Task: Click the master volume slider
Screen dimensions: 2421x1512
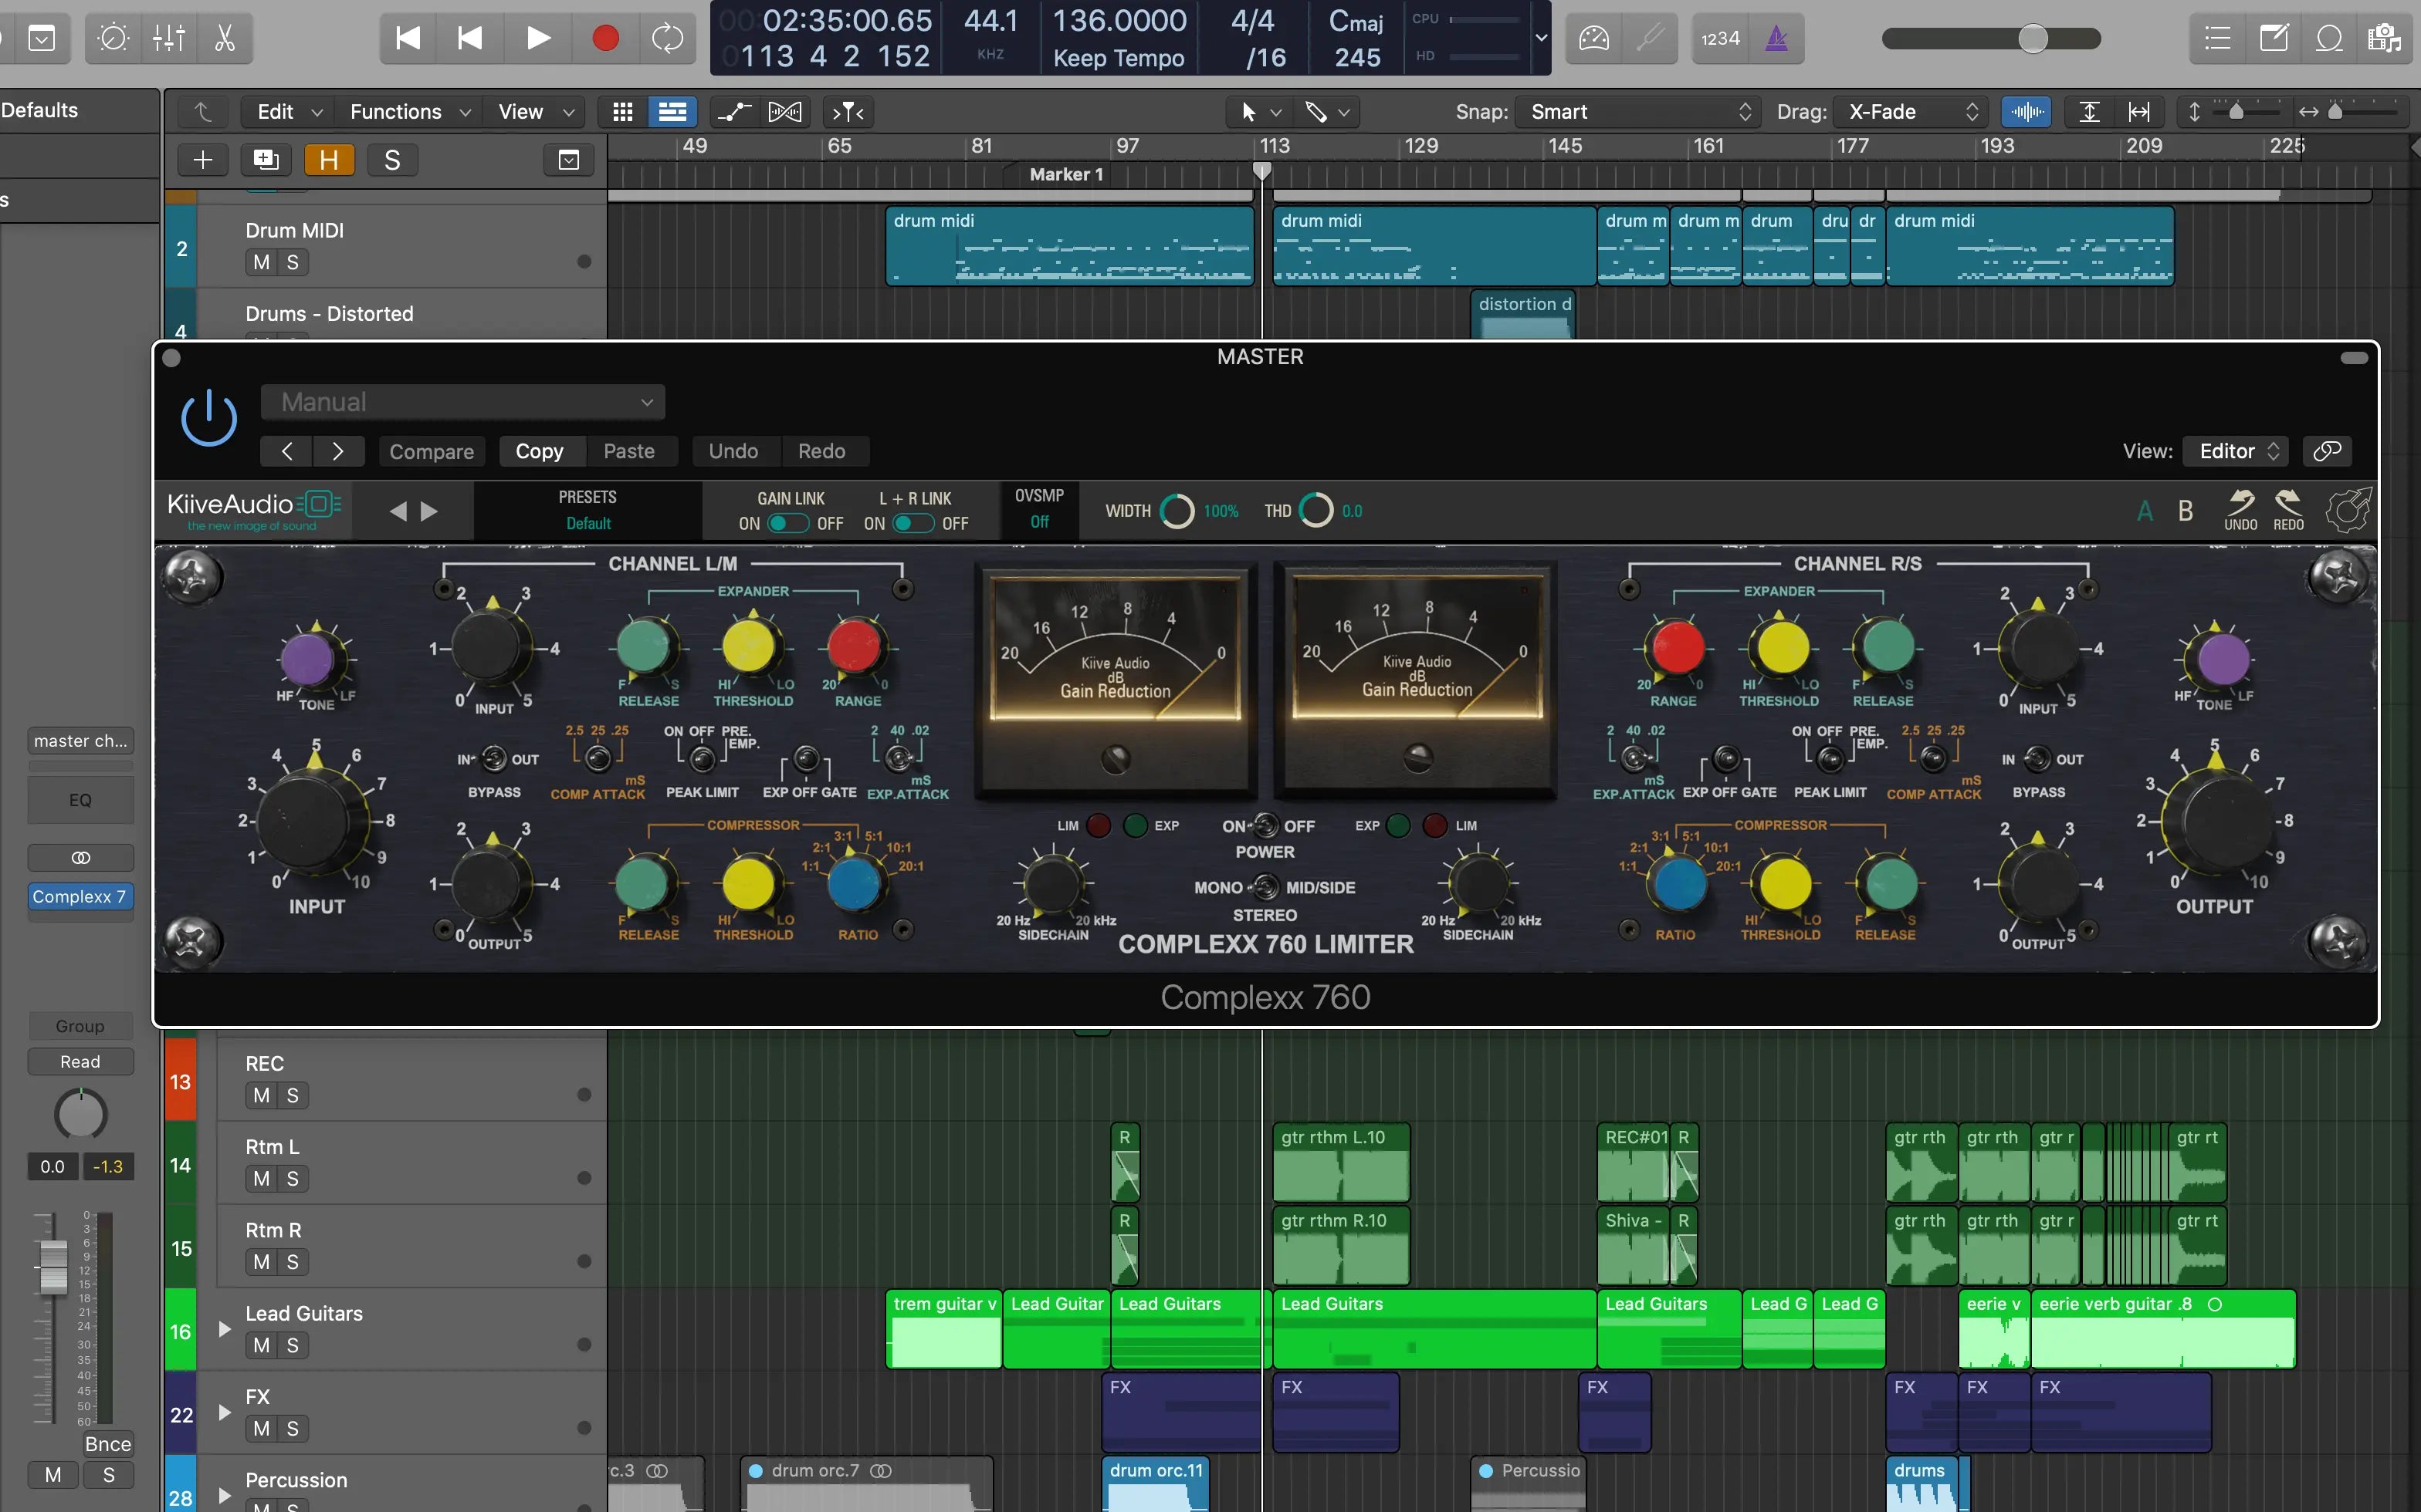Action: tap(2032, 38)
